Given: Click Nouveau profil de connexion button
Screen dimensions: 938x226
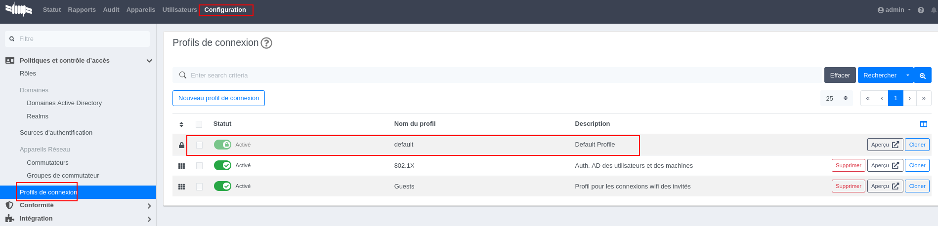Looking at the screenshot, I should pos(218,98).
